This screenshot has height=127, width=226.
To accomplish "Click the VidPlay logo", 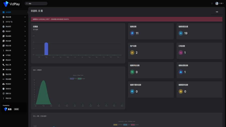I will pos(11,4).
